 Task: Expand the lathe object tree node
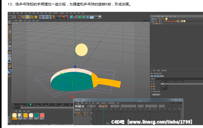(x=151, y=21)
